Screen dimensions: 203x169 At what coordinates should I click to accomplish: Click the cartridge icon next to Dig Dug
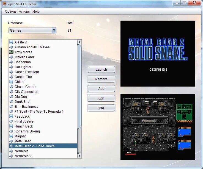[11, 96]
